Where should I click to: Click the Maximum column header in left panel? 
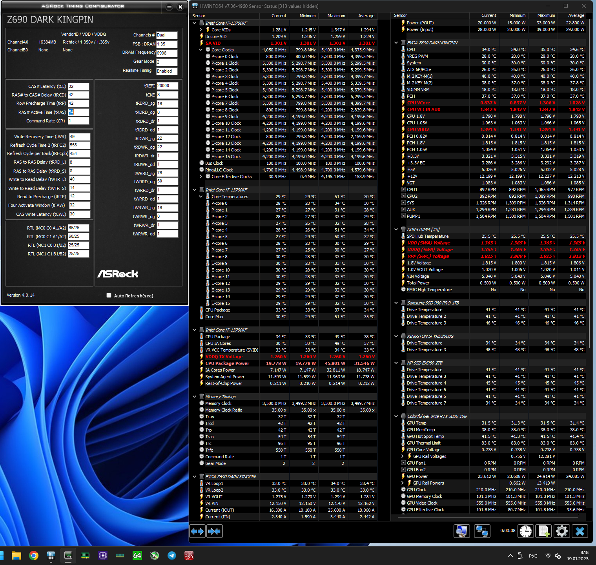(336, 16)
